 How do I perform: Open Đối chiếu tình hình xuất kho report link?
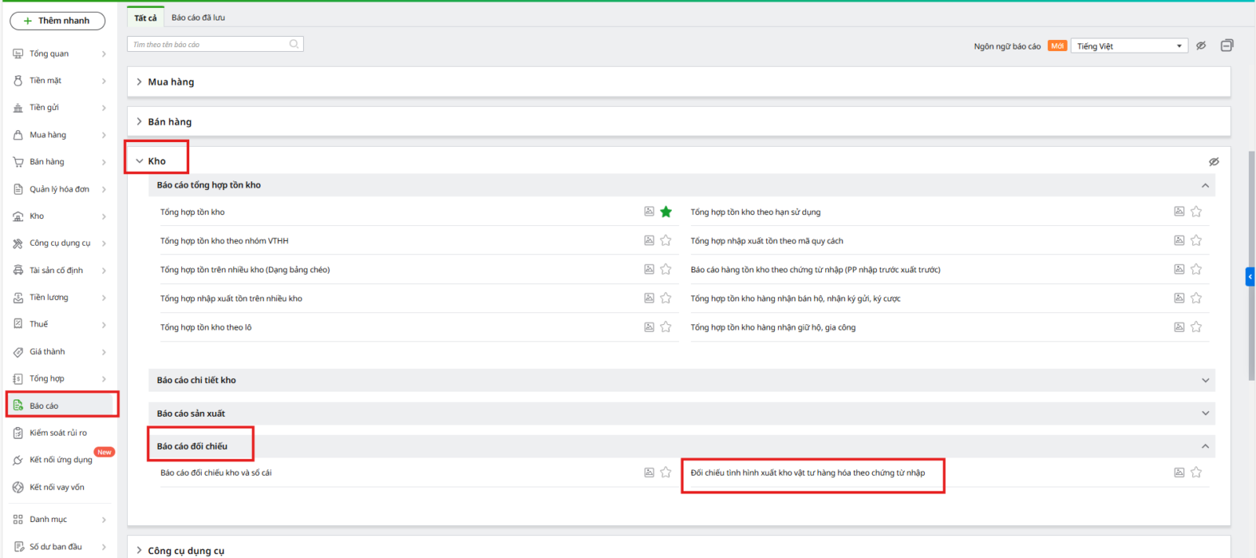tap(808, 472)
